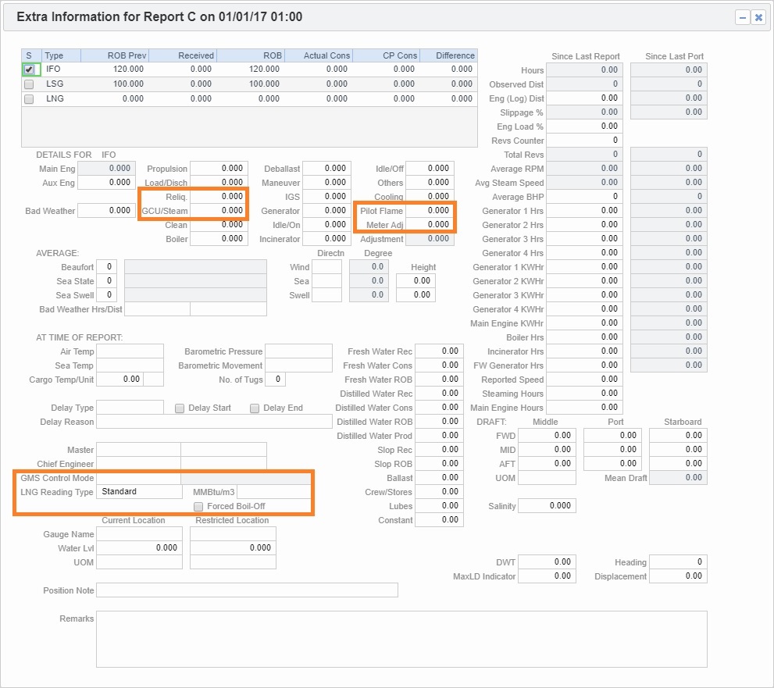Click the Position Note field

coord(250,590)
